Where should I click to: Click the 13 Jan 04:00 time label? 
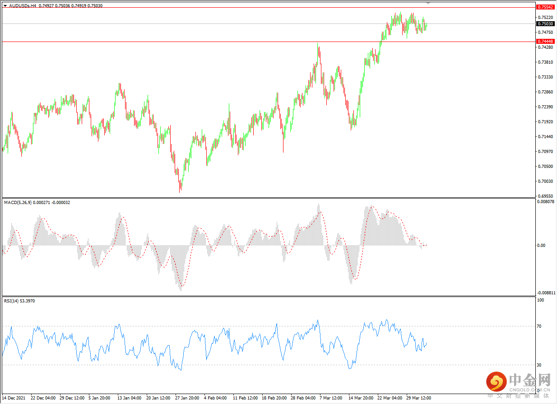(x=130, y=399)
